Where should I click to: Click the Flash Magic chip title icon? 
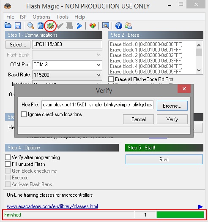[8, 6]
